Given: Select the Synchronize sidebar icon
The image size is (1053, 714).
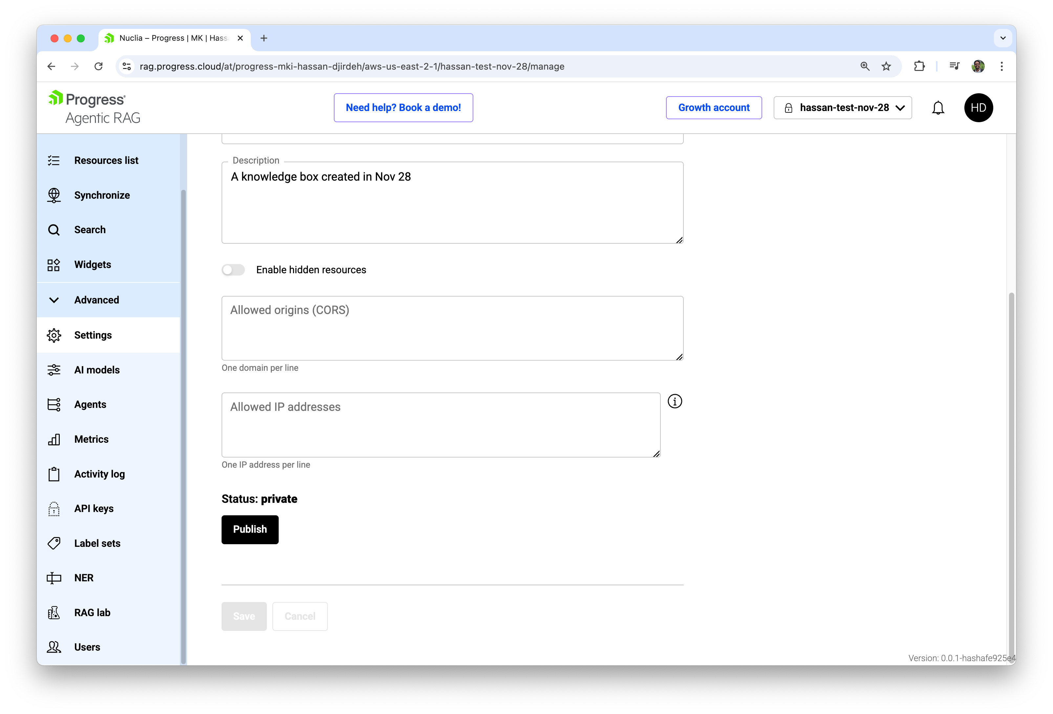Looking at the screenshot, I should tap(102, 195).
